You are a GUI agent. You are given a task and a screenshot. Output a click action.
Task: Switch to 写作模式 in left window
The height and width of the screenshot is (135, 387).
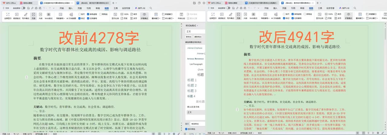pos(26,16)
